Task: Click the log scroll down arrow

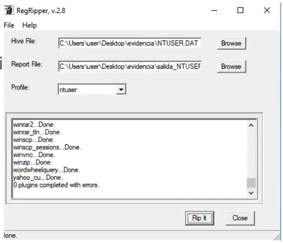Action: tap(251, 193)
